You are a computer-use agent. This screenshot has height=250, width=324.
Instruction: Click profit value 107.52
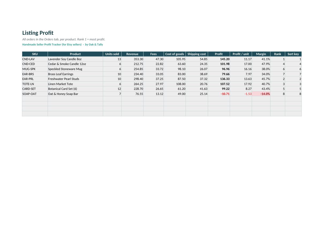click(x=219, y=84)
